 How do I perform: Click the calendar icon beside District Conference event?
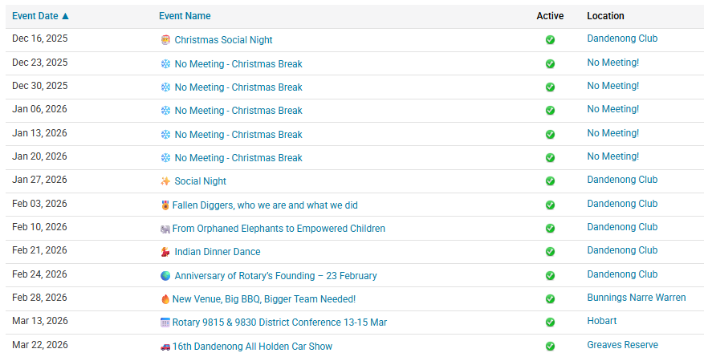165,323
